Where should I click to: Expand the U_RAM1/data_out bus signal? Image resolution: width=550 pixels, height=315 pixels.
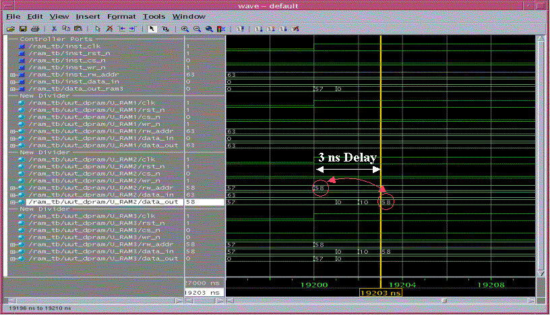[x=12, y=145]
